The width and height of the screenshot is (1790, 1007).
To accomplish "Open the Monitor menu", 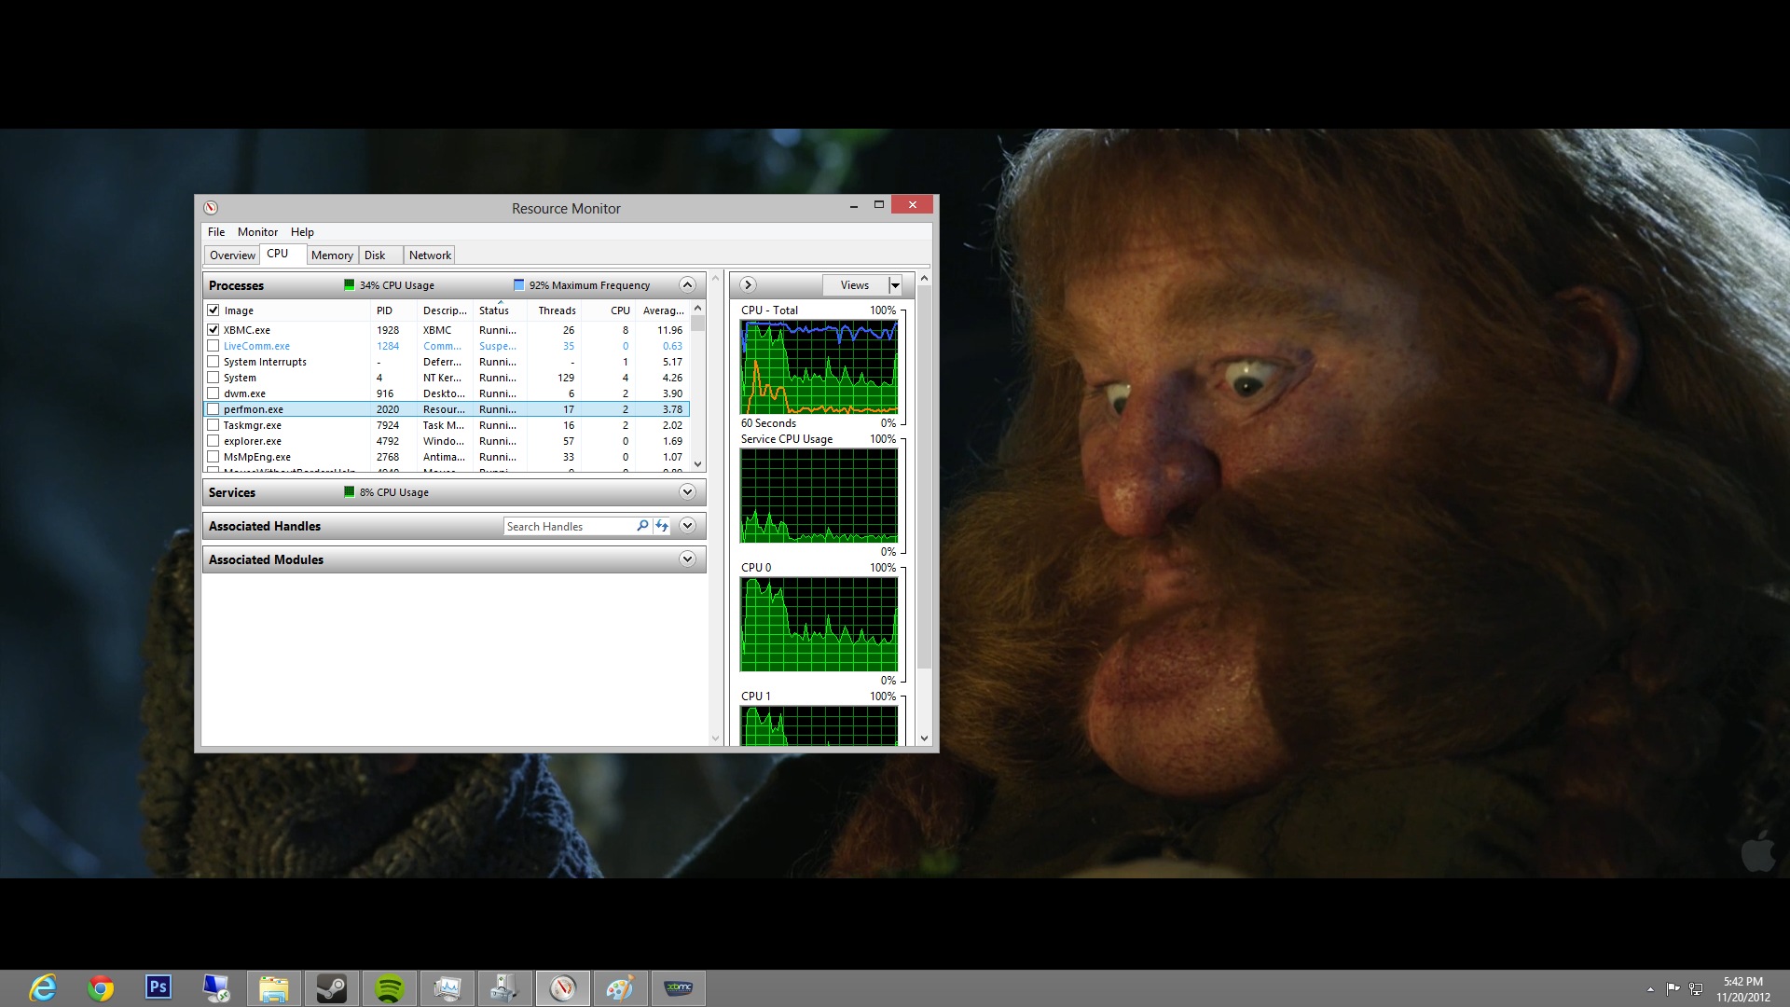I will (x=257, y=232).
